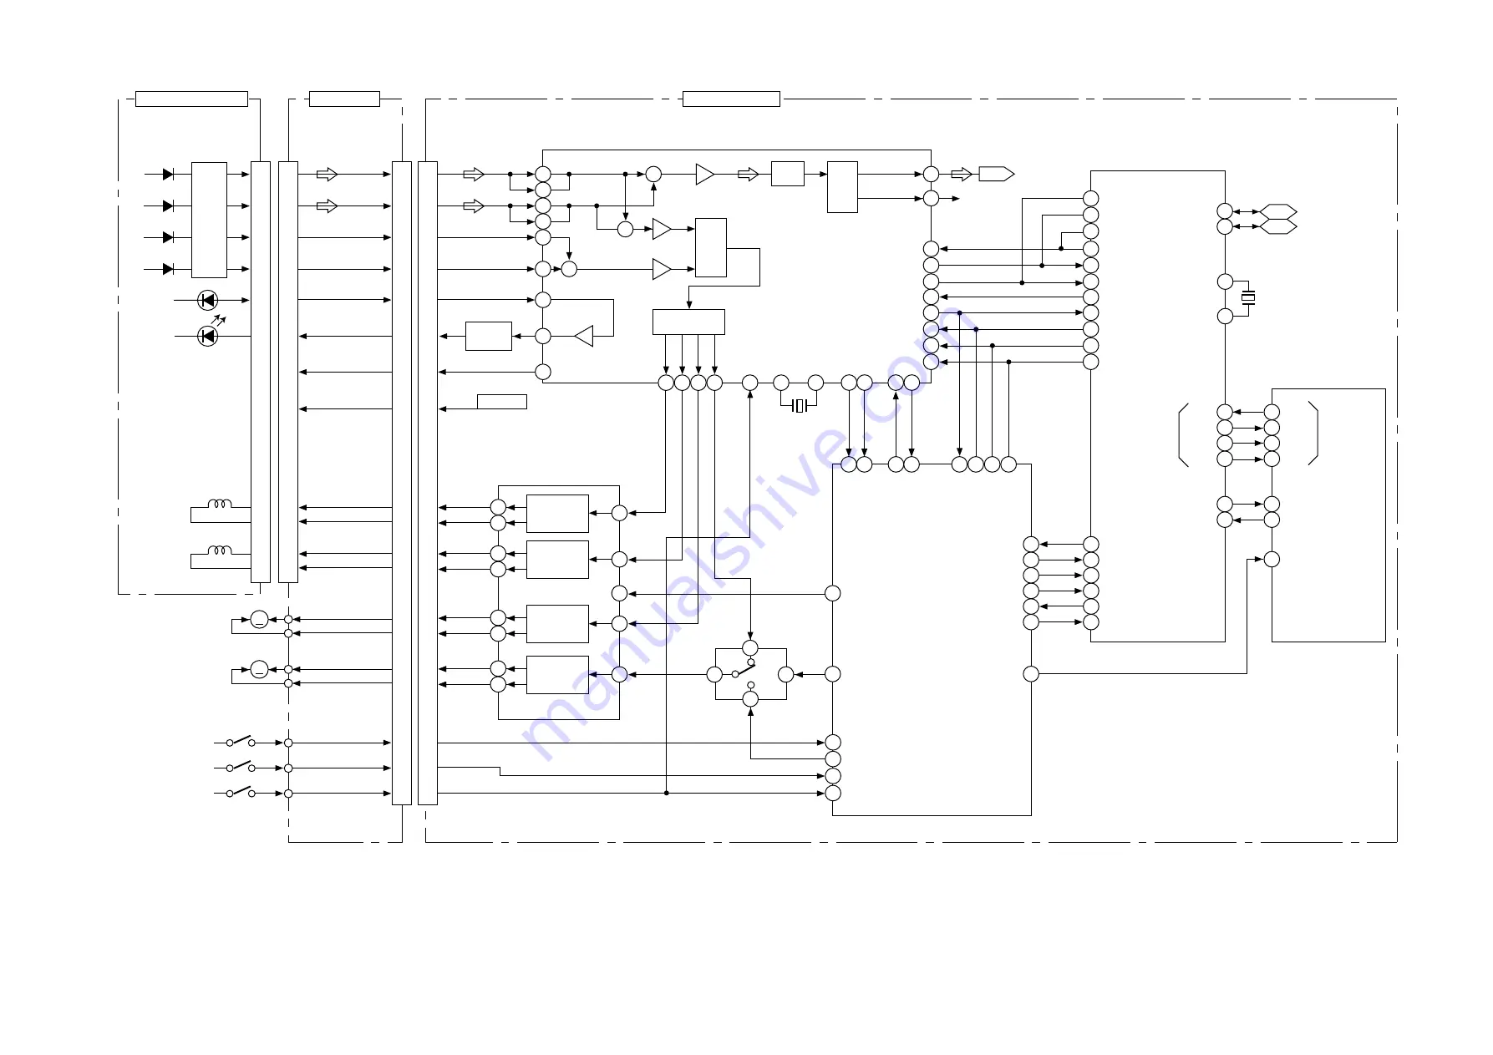Screen dimensions: 1493x1055
Task: Click the crystal symbol beside the right-hand chip
Action: pyautogui.click(x=1248, y=298)
